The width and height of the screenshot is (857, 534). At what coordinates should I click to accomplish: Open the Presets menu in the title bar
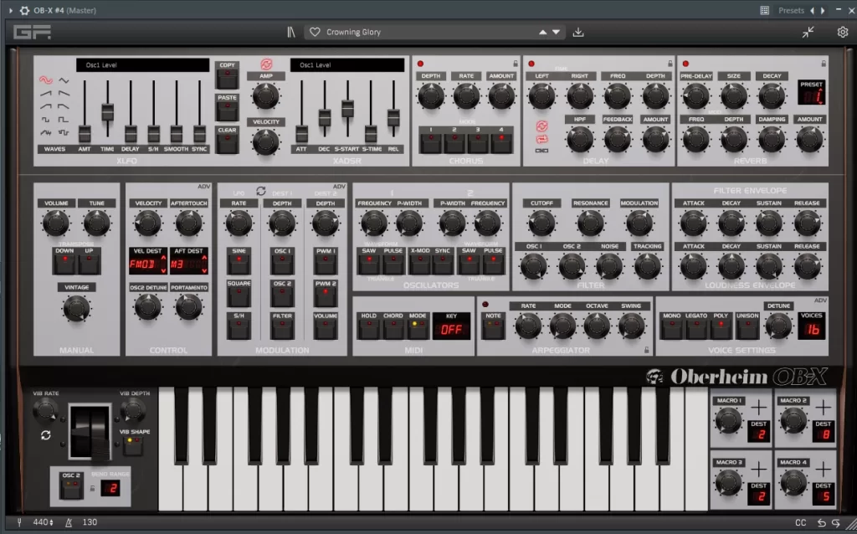click(790, 10)
